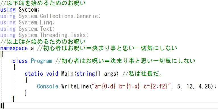Click the namespace name 'a'
Image resolution: width=218 pixels, height=110 pixels.
32,48
